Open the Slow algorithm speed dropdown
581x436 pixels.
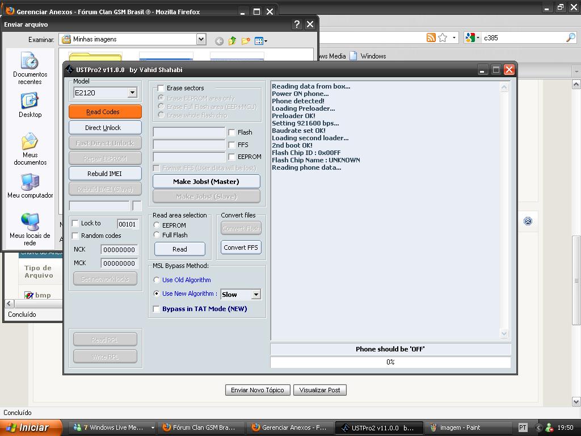tap(256, 295)
